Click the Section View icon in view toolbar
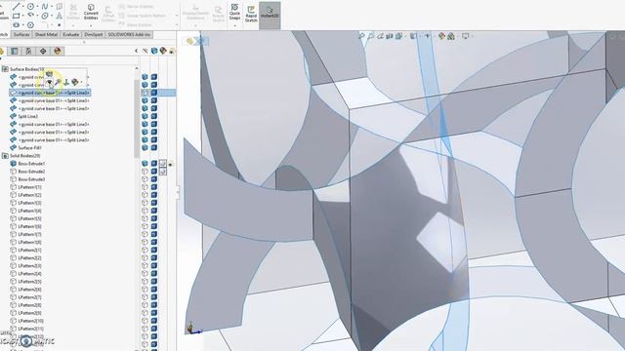This screenshot has width=625, height=351. (390, 36)
